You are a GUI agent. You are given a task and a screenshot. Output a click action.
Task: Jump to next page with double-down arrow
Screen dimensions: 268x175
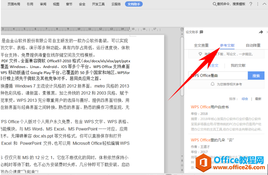pos(182,170)
